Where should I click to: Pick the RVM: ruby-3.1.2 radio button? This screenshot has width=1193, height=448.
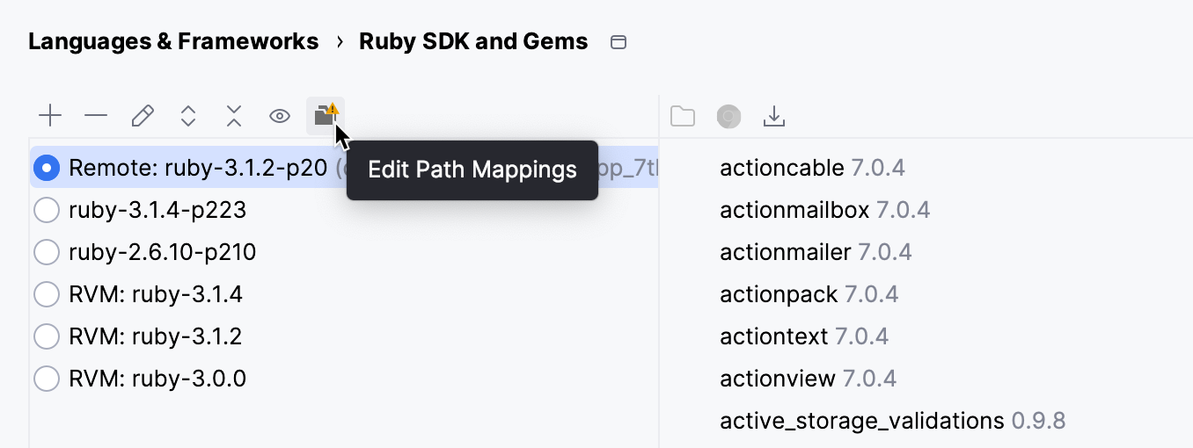tap(46, 336)
